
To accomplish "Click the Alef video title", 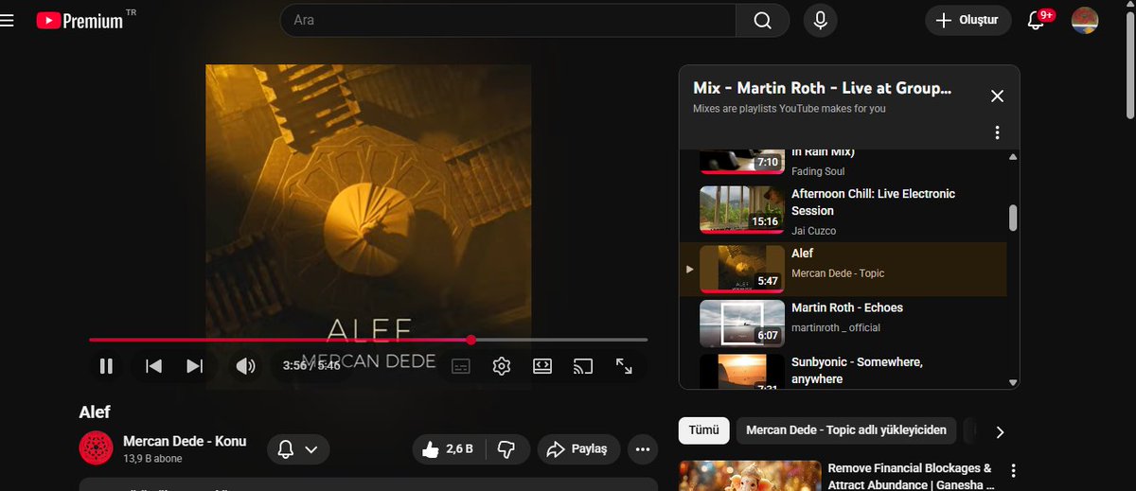I will point(95,412).
